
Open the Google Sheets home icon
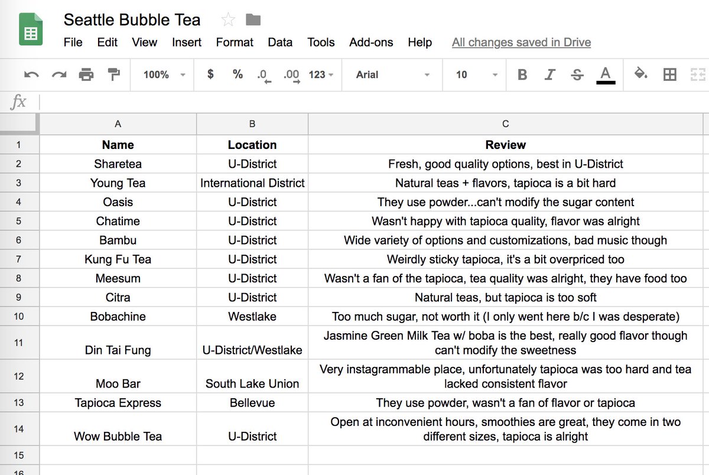[x=31, y=30]
